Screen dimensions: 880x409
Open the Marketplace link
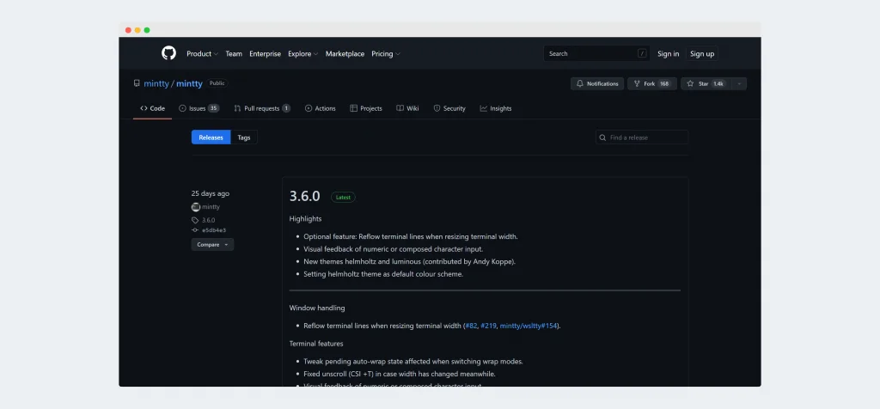coord(345,54)
